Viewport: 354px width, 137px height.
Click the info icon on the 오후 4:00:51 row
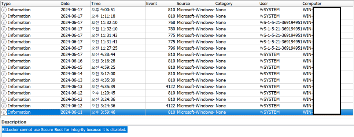[4, 9]
